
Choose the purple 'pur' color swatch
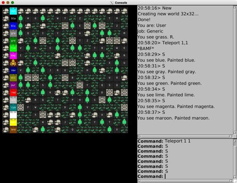(x=13, y=85)
